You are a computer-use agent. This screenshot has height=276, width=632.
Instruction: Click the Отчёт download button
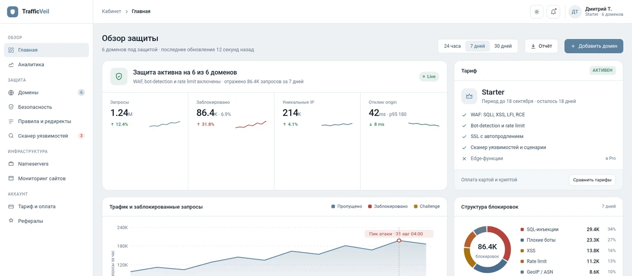(541, 46)
